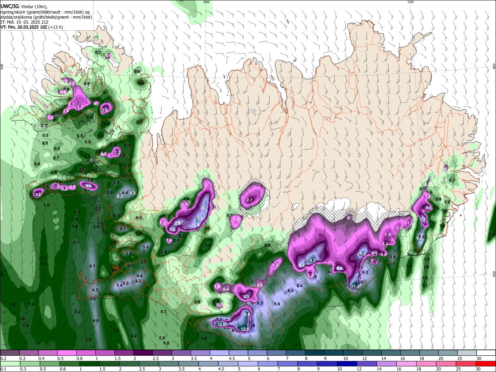The height and width of the screenshot is (372, 496).
Task: Click the 3.4 value on the map
Action: click(55, 187)
